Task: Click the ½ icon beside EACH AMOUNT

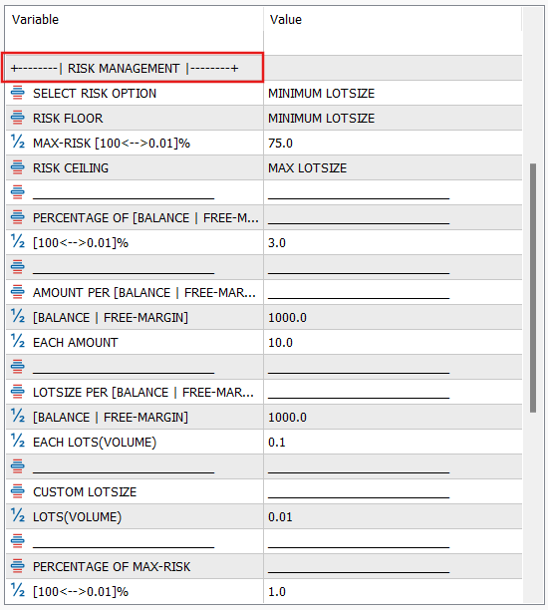Action: [18, 342]
